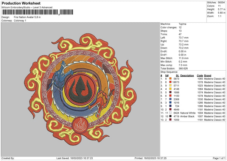Image resolution: width=227 pixels, height=161 pixels.
Task: Click the 'Description' column header
Action: click(x=187, y=76)
